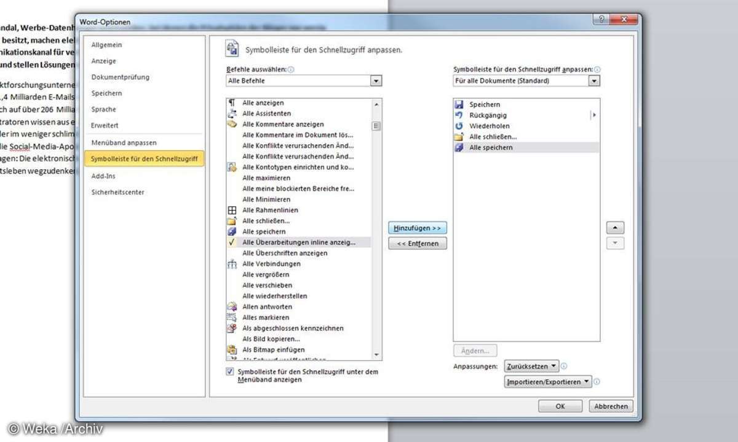The image size is (738, 442).
Task: Click the quick access toolbar header icon
Action: coord(232,48)
